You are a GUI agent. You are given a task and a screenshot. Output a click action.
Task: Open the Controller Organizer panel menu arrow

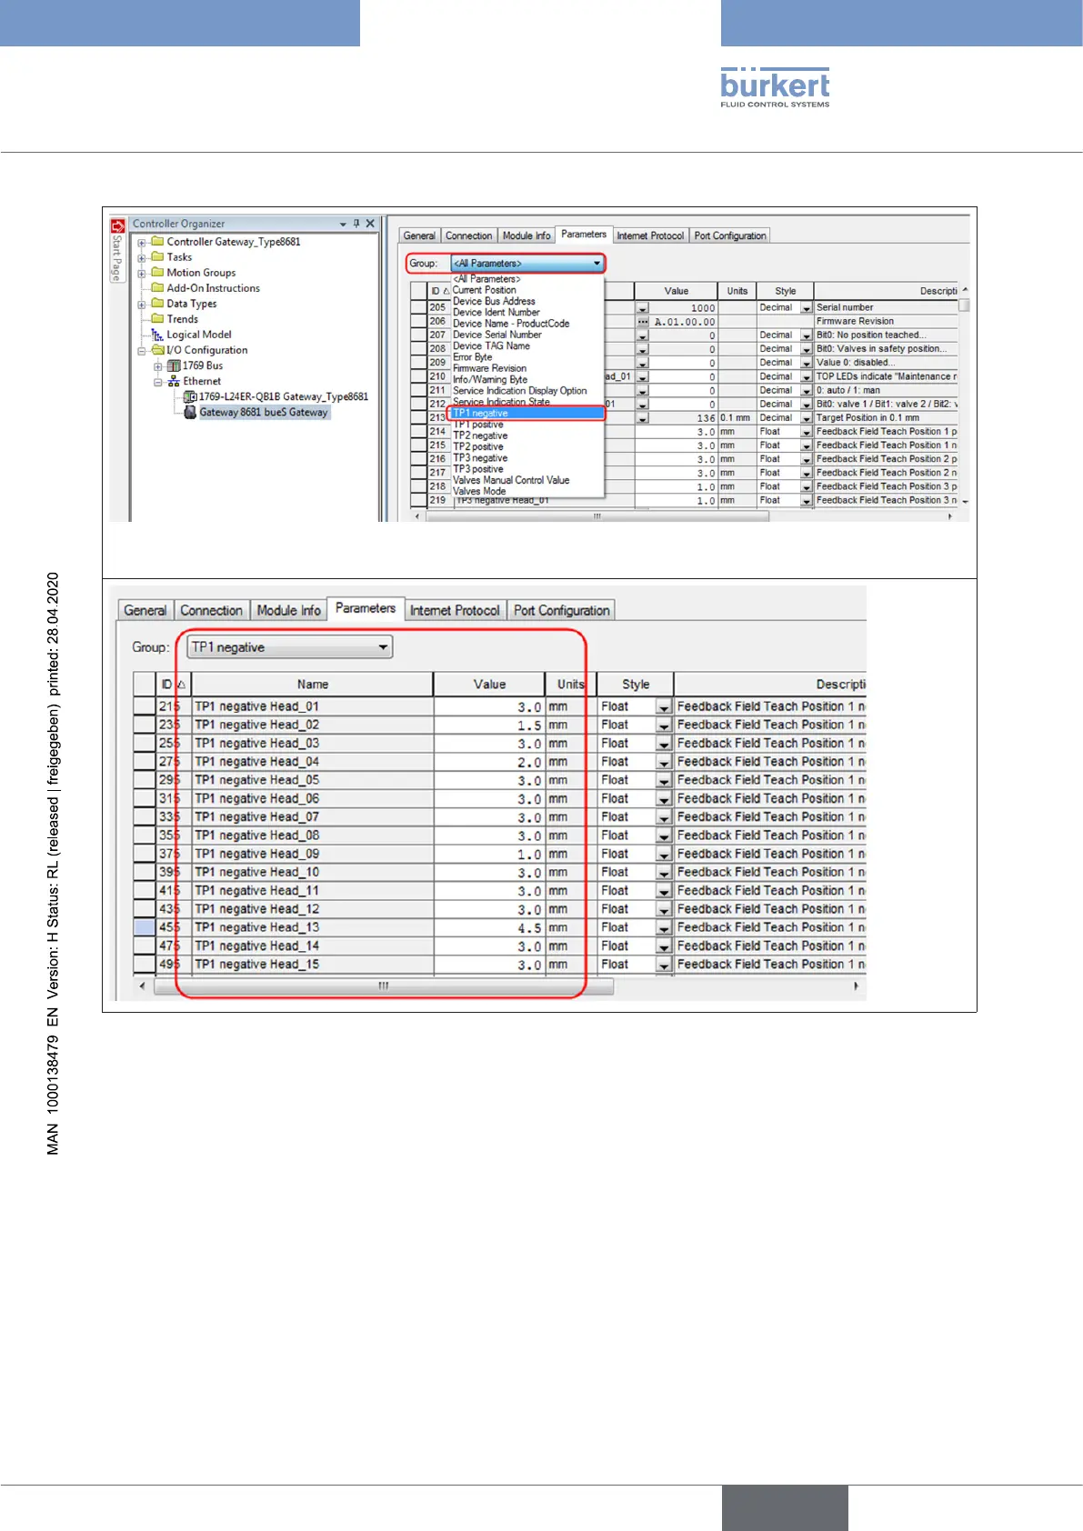343,225
